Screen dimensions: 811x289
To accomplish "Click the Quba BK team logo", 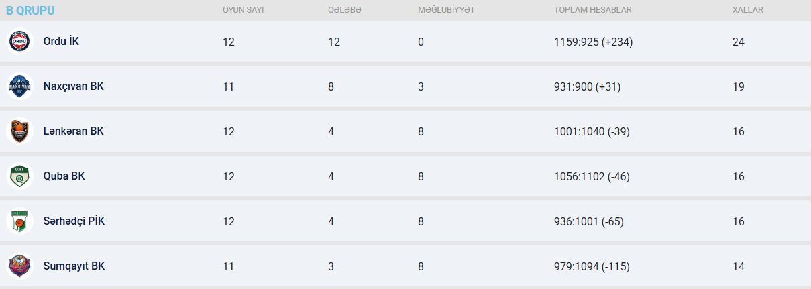I will pyautogui.click(x=19, y=176).
